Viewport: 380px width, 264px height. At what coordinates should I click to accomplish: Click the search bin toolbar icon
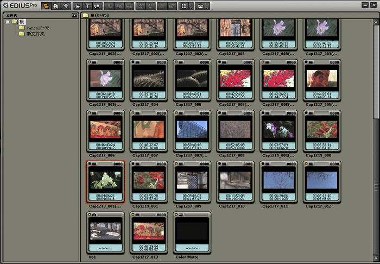pyautogui.click(x=55, y=7)
